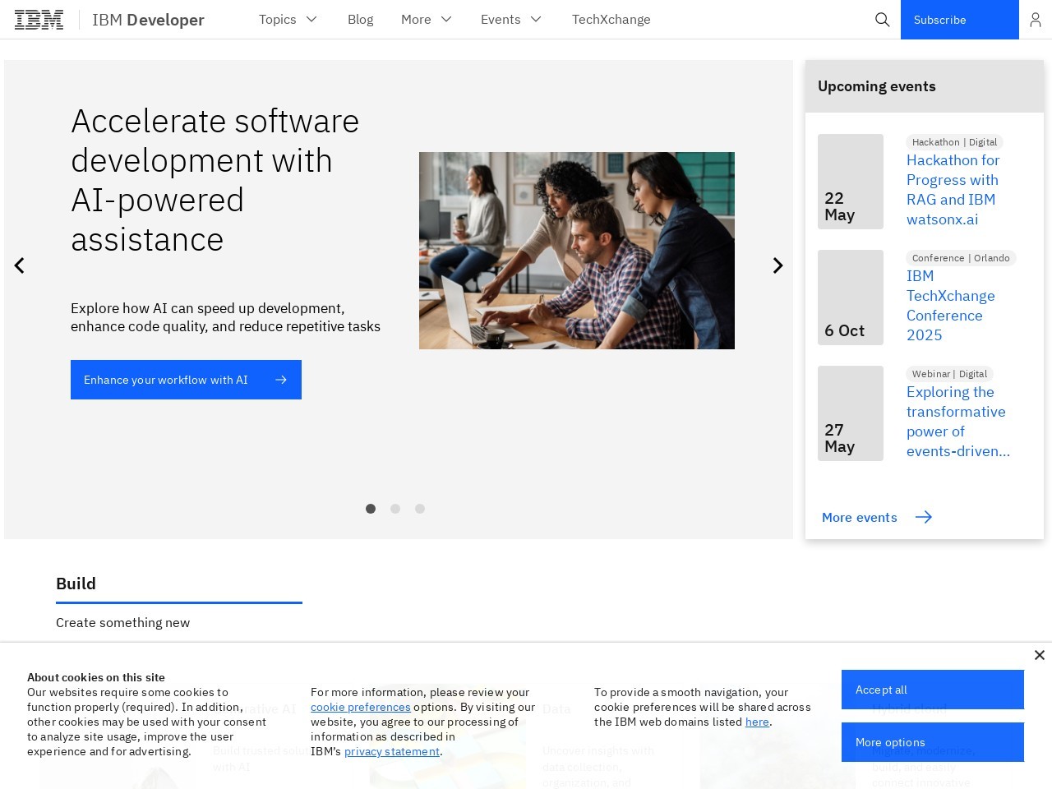Open the Blog menu item

[360, 20]
